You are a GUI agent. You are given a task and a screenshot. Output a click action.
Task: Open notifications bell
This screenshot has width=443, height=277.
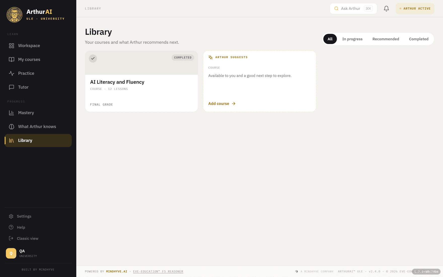[x=386, y=9]
